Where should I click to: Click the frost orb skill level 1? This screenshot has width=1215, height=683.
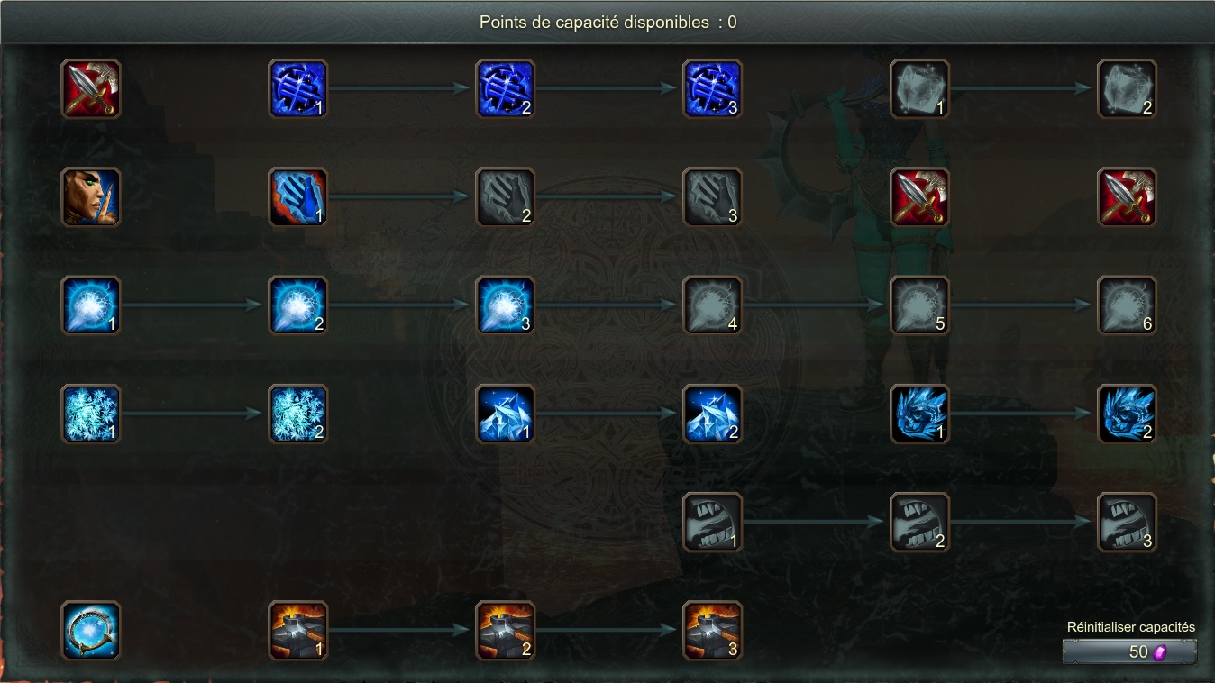(91, 305)
